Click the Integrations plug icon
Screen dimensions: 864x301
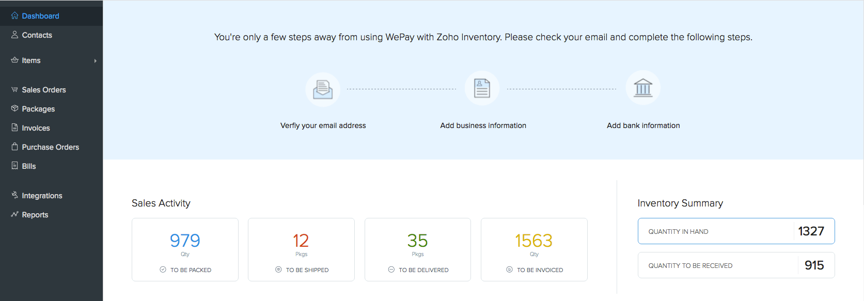14,195
